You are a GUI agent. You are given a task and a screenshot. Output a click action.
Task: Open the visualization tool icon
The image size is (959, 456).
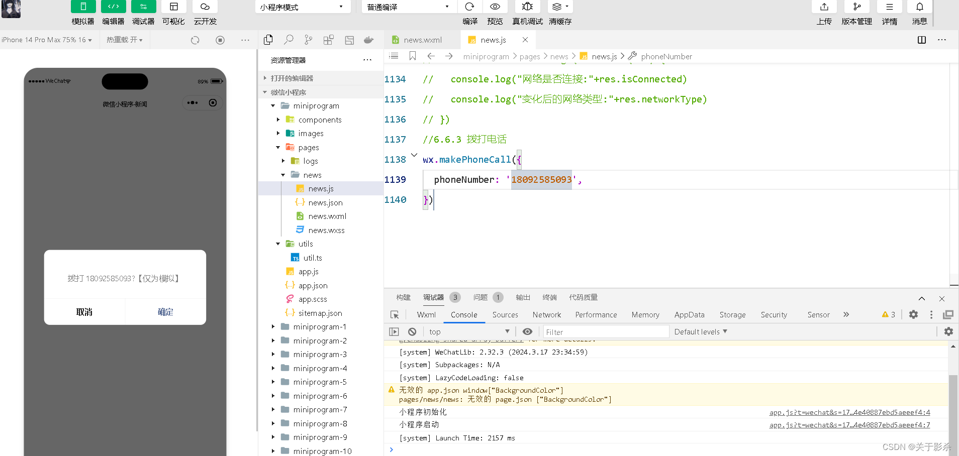173,7
